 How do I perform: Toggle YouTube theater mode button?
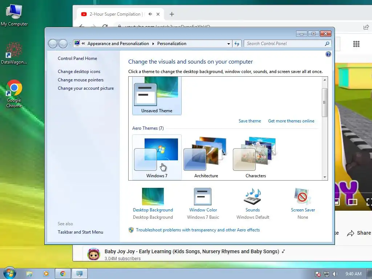(352, 202)
